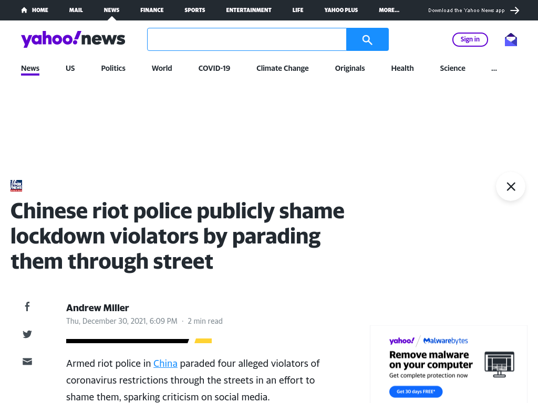Click the computer monitor image in ad
The height and width of the screenshot is (403, 538).
[500, 364]
